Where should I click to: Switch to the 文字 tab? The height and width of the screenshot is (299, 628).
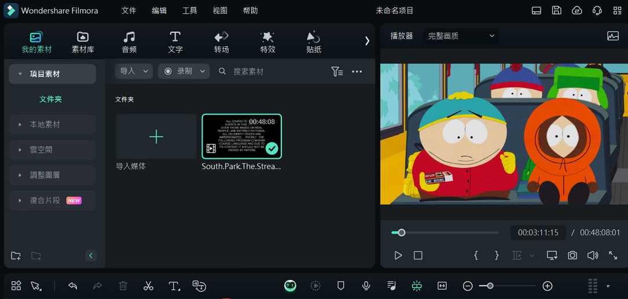click(x=175, y=42)
